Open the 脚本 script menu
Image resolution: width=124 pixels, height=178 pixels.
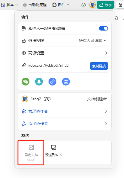coord(9,5)
